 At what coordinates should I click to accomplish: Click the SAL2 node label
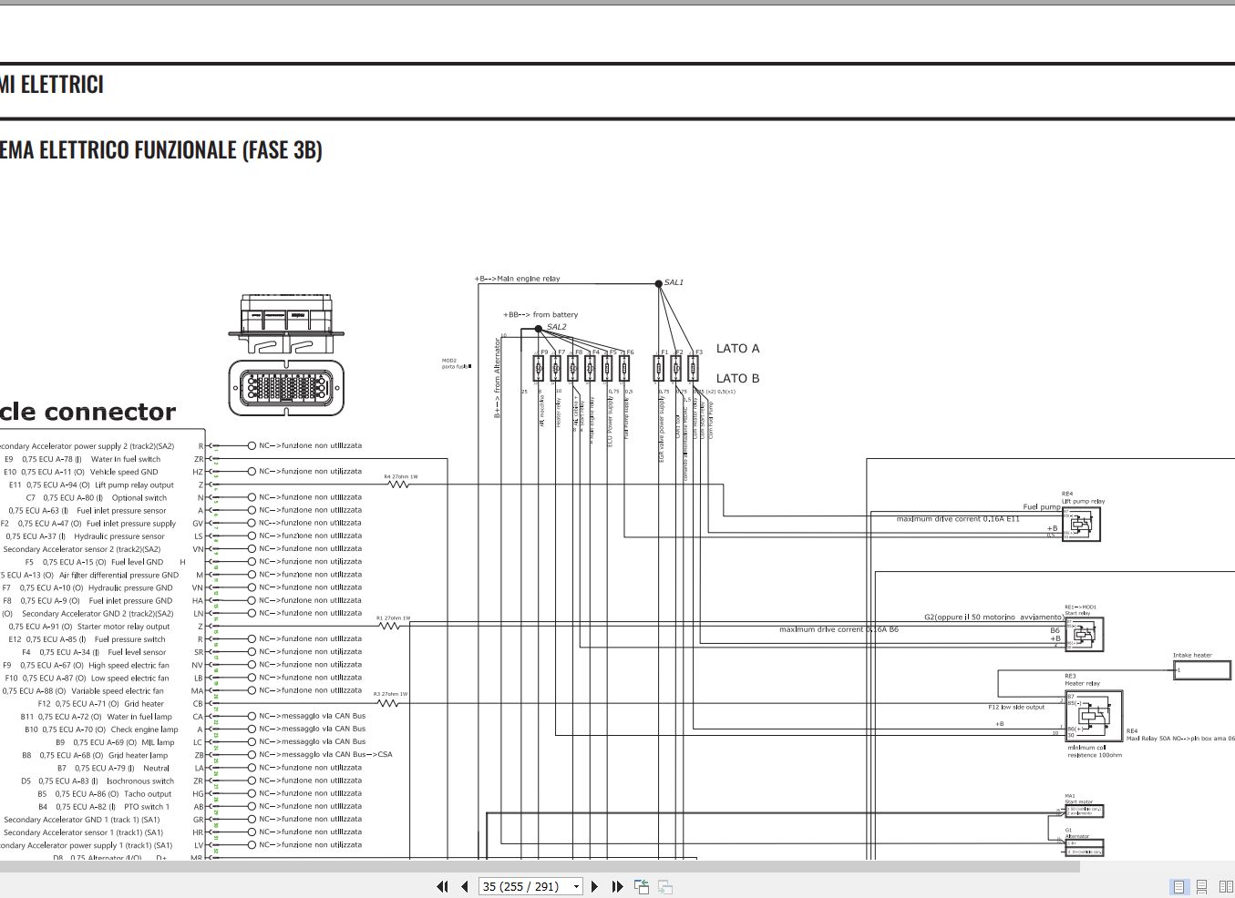click(x=556, y=327)
